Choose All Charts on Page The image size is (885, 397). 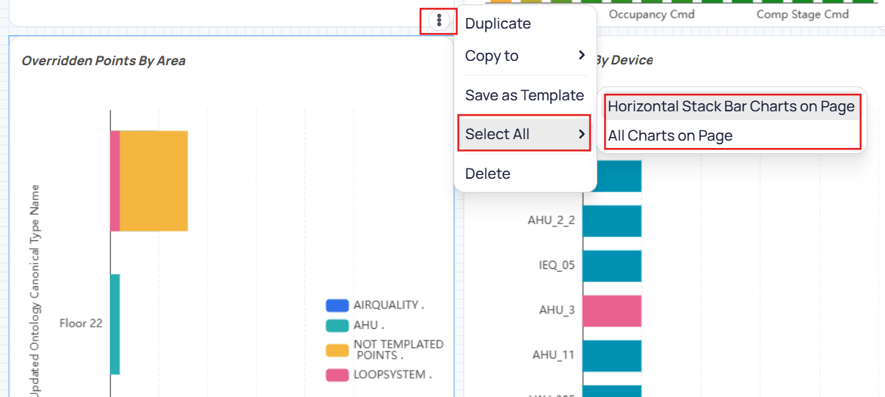(x=670, y=136)
